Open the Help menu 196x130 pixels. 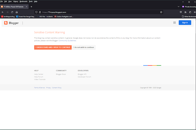[36, 2]
